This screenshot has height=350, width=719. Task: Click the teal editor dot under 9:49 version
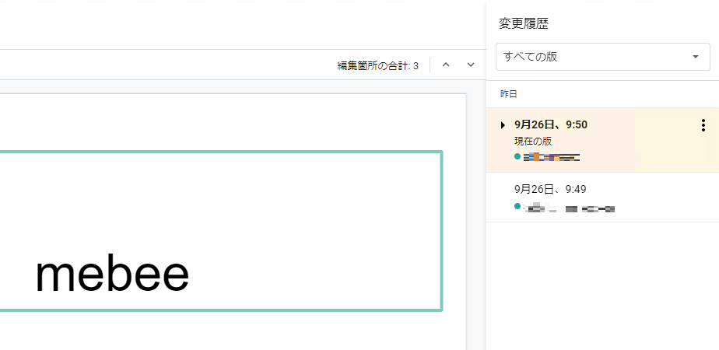[517, 207]
